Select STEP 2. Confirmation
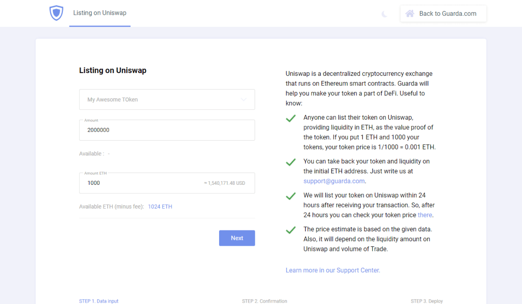 (x=264, y=301)
